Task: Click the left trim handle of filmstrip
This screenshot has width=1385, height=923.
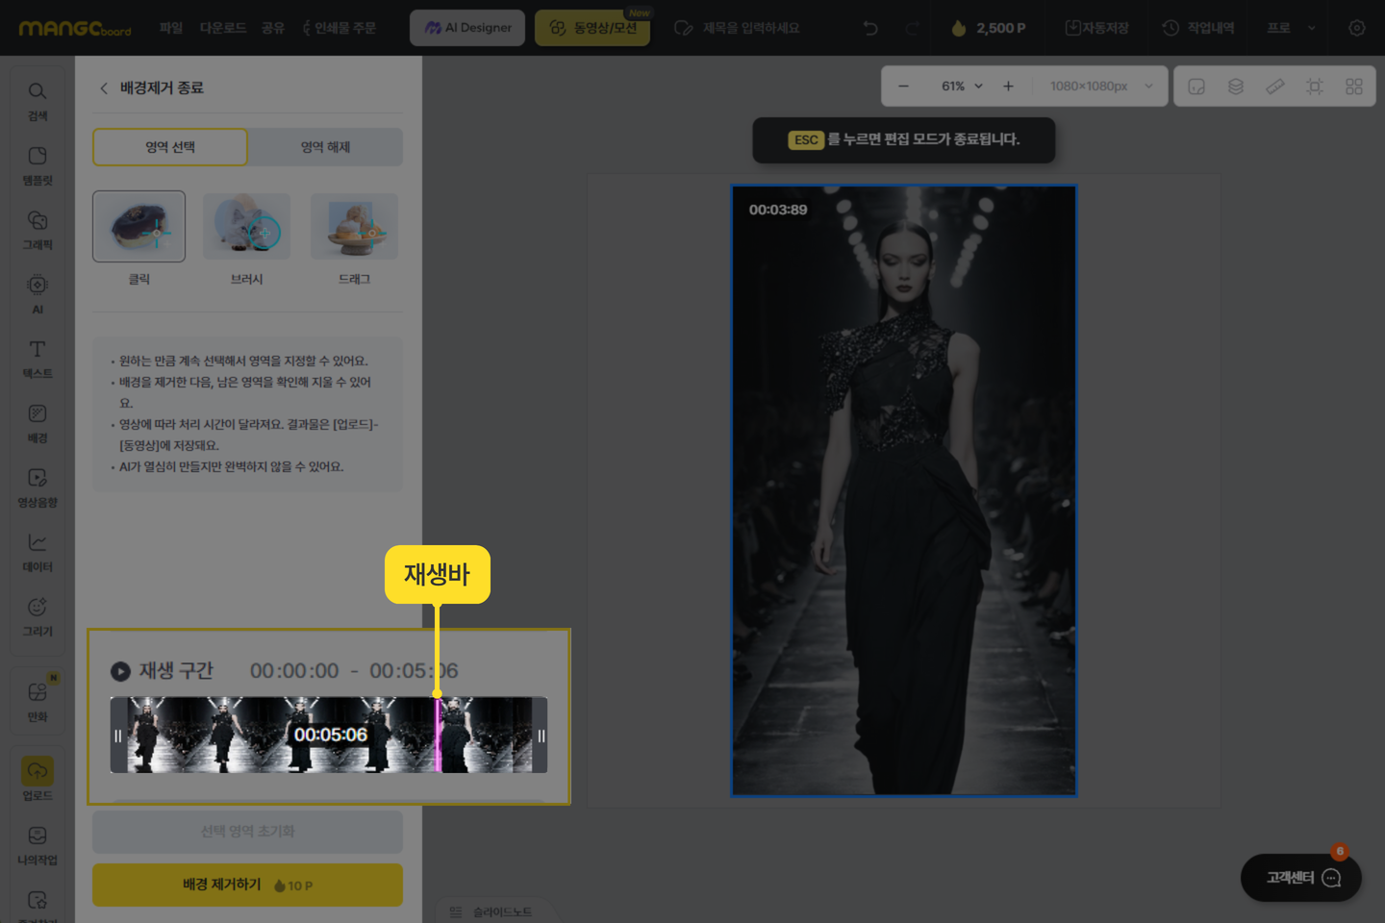Action: (x=118, y=736)
